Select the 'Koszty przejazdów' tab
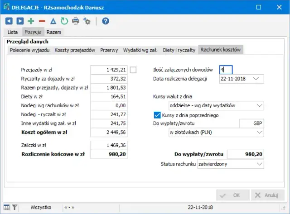Viewport: 290px width, 214px height. click(x=75, y=50)
